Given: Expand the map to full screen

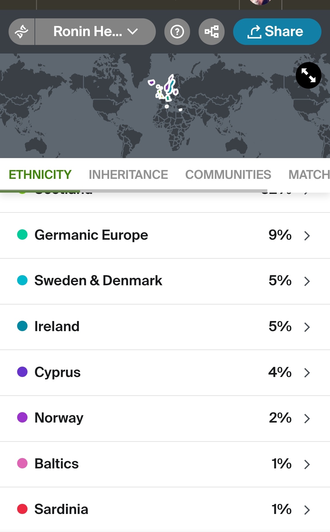Looking at the screenshot, I should tap(308, 76).
